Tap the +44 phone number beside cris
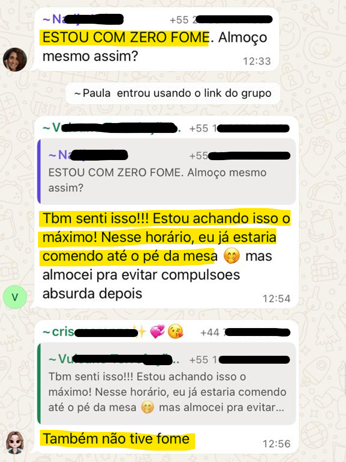Image resolution: width=346 pixels, height=462 pixels. tap(245, 333)
